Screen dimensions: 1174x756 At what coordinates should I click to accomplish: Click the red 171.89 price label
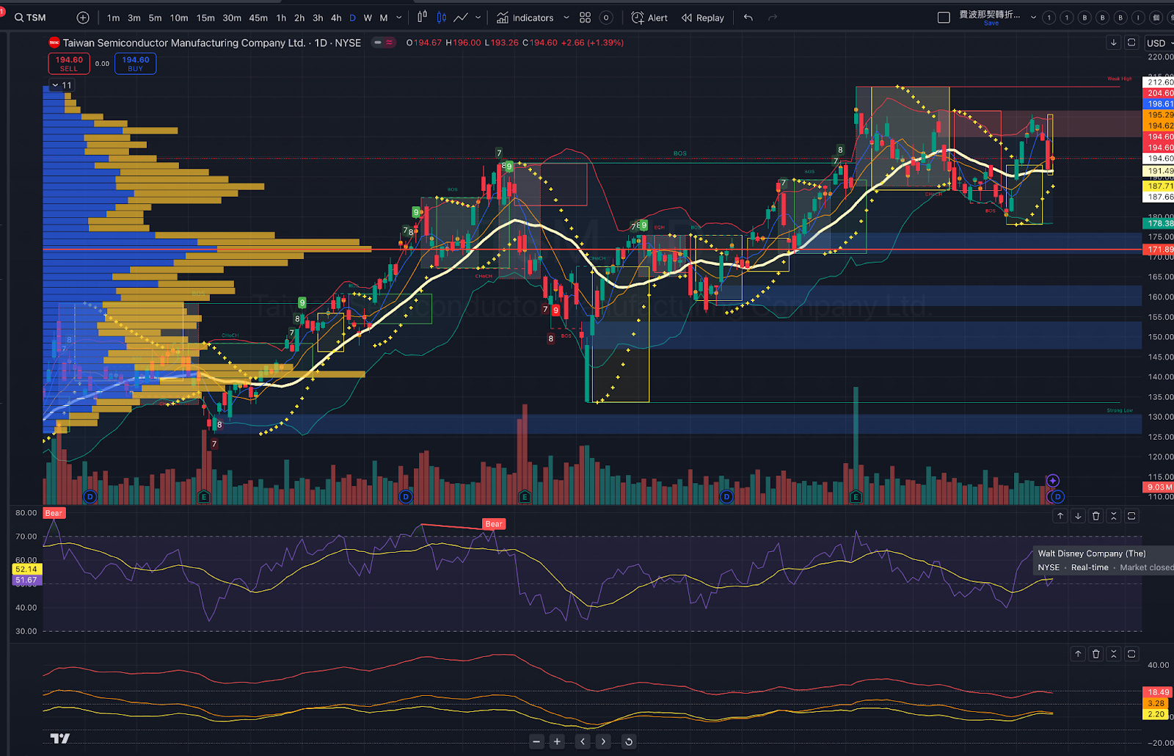(x=1159, y=250)
